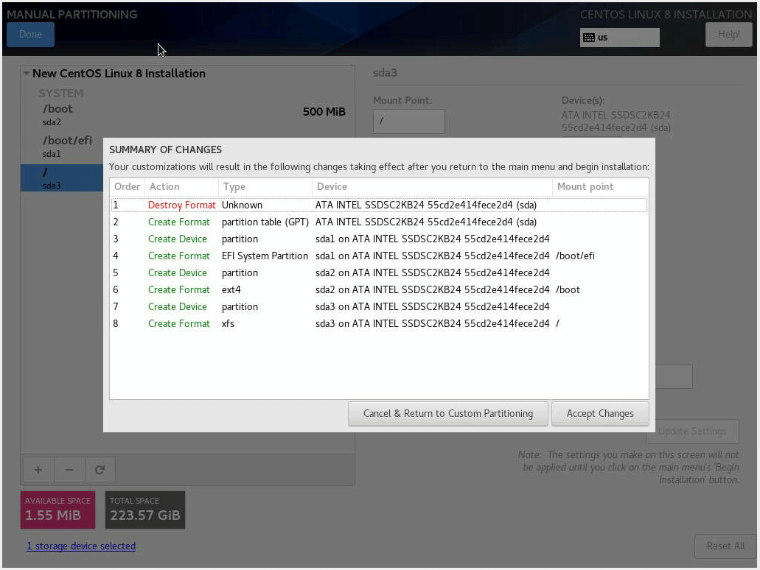This screenshot has height=570, width=760.
Task: Click the Done button
Action: click(x=30, y=35)
